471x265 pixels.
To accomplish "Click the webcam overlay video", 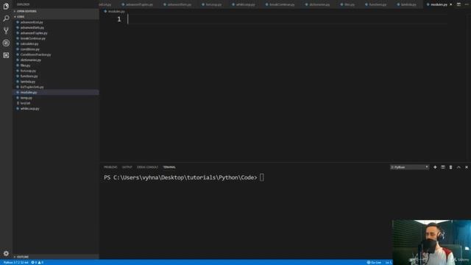I will 431,242.
